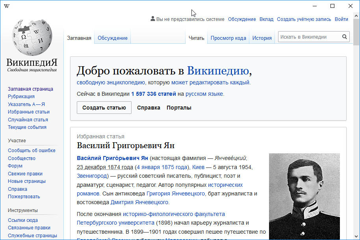Click может редактировать каждый link
This screenshot has height=240, width=360.
tap(210, 82)
